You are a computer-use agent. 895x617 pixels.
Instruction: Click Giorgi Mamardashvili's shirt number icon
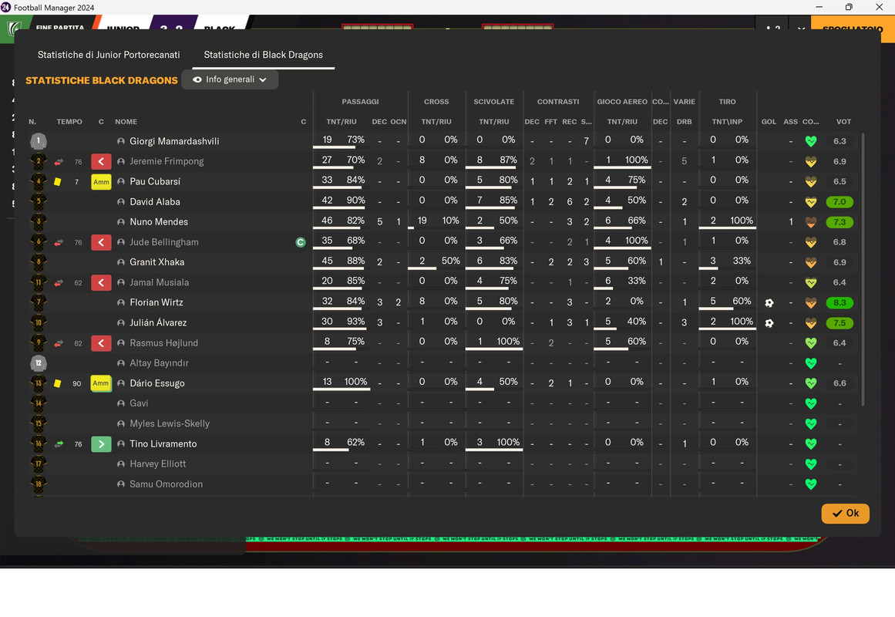[x=39, y=140]
